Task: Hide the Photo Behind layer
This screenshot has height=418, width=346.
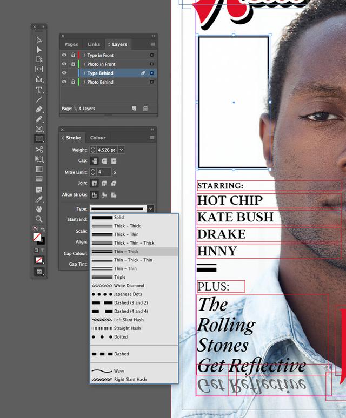Action: pos(64,82)
